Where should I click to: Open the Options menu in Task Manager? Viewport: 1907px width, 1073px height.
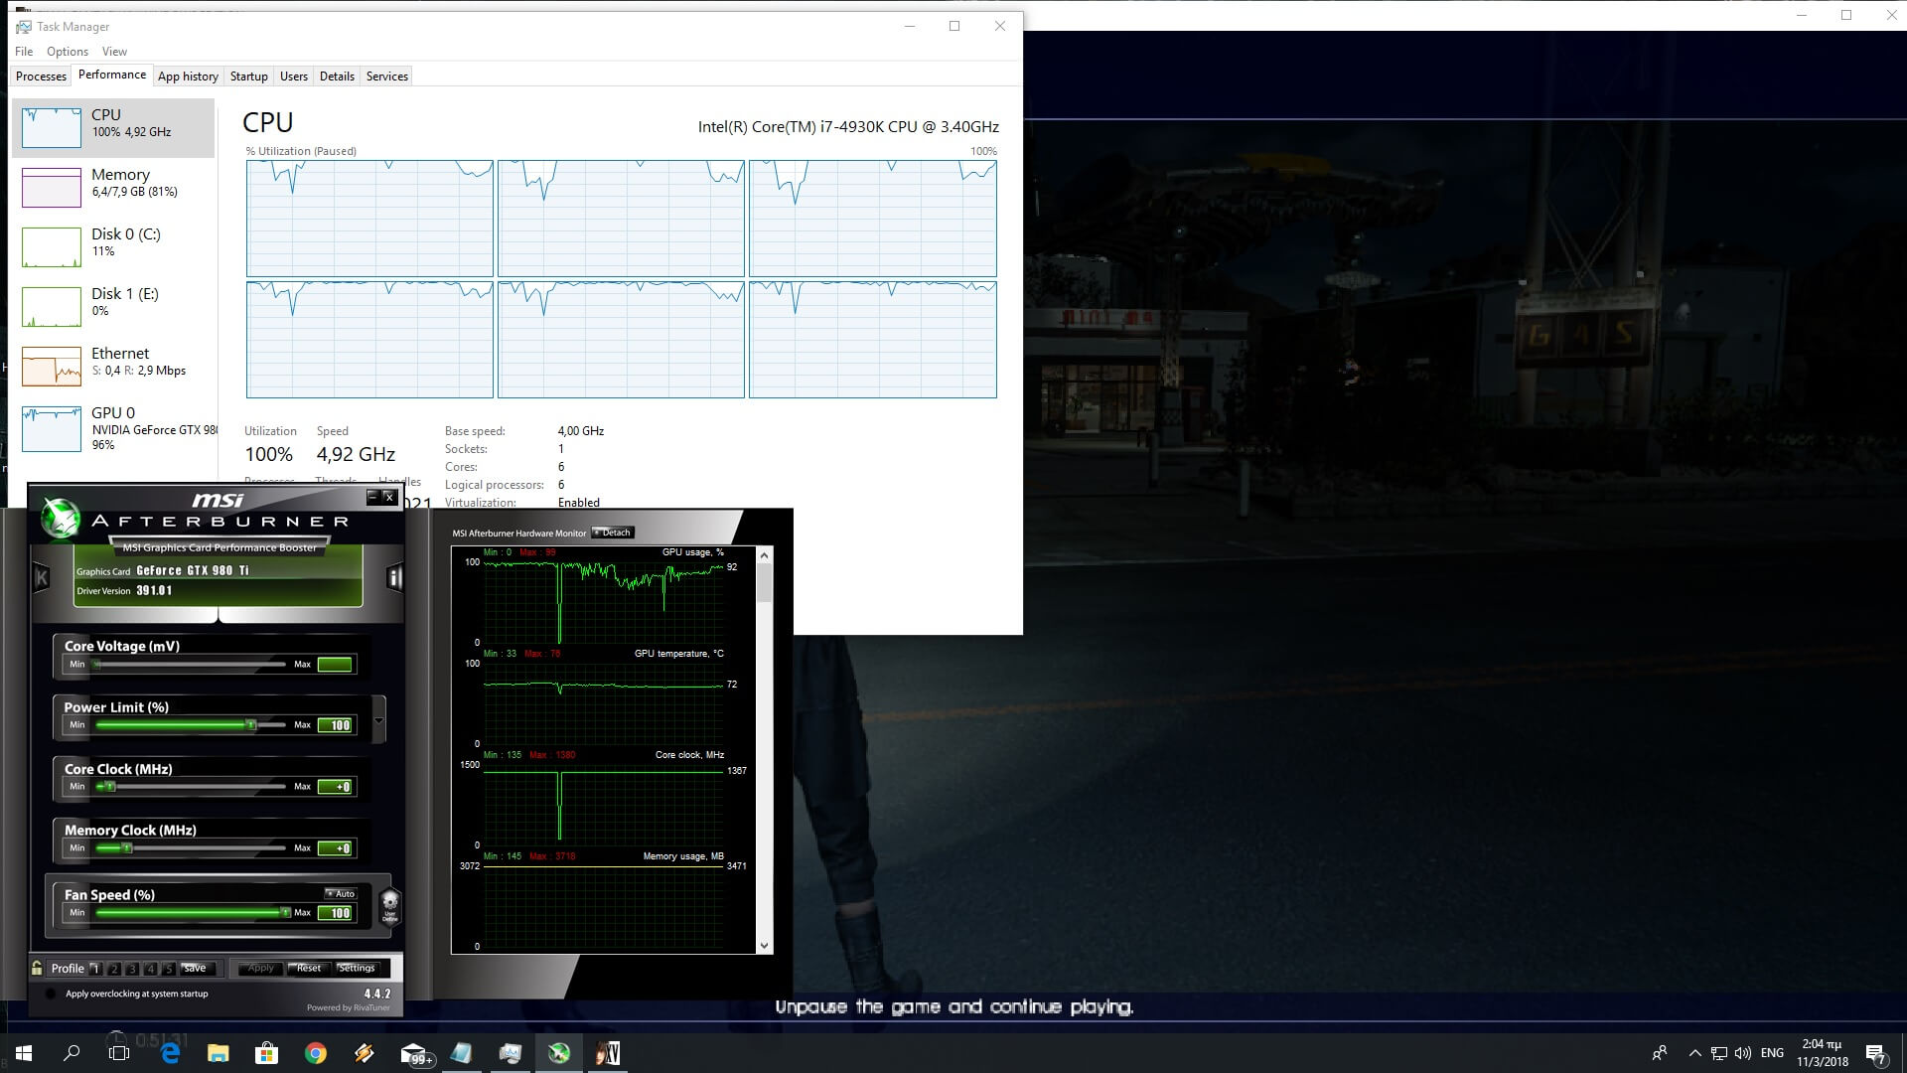pyautogui.click(x=67, y=51)
